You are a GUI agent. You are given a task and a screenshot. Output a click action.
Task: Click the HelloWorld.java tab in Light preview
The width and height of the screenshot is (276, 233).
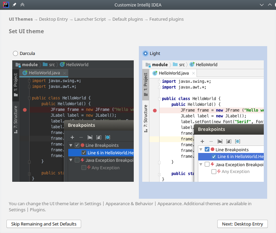pyautogui.click(x=173, y=73)
